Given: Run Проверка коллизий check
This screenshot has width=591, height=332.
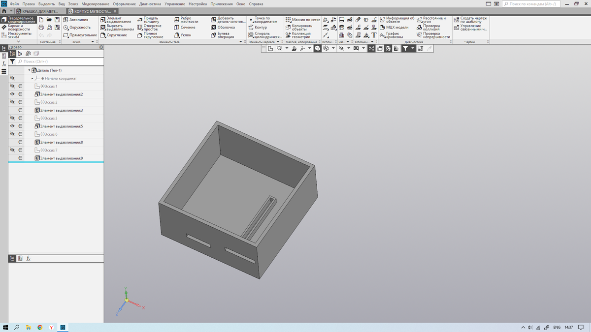Looking at the screenshot, I should coord(428,28).
